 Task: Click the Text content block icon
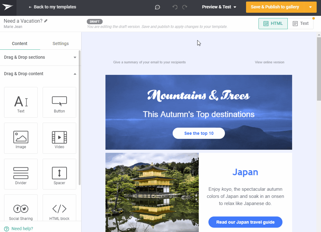[21, 102]
